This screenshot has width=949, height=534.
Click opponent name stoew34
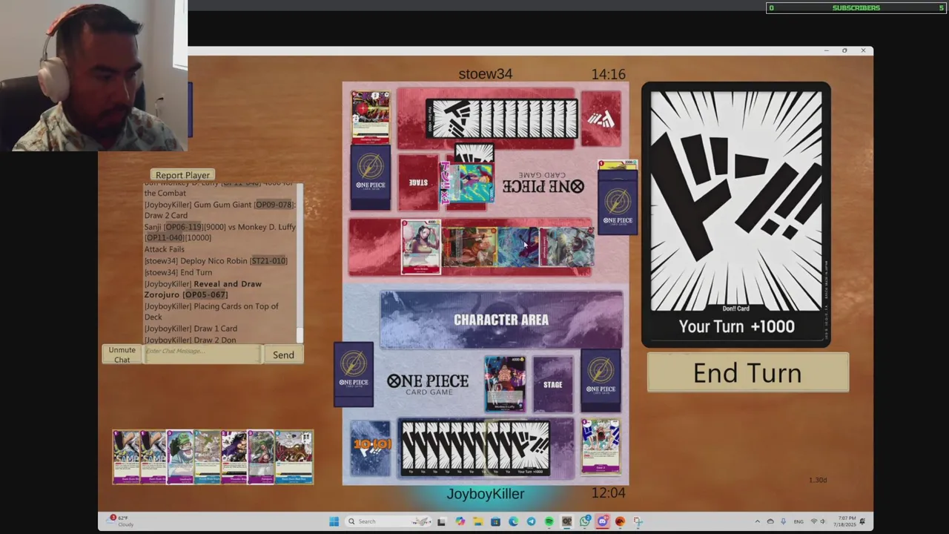tap(486, 74)
